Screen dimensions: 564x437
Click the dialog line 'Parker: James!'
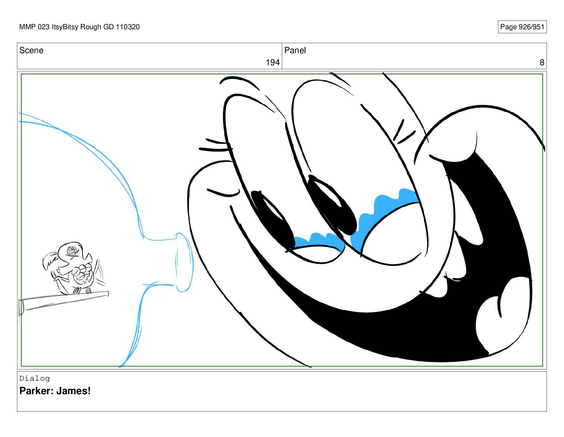(x=55, y=391)
